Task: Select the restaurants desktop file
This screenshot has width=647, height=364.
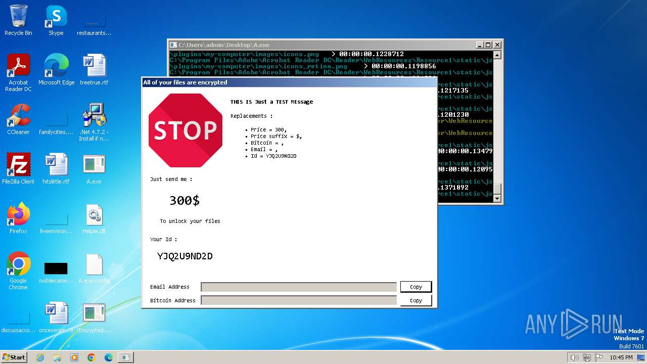Action: point(94,25)
